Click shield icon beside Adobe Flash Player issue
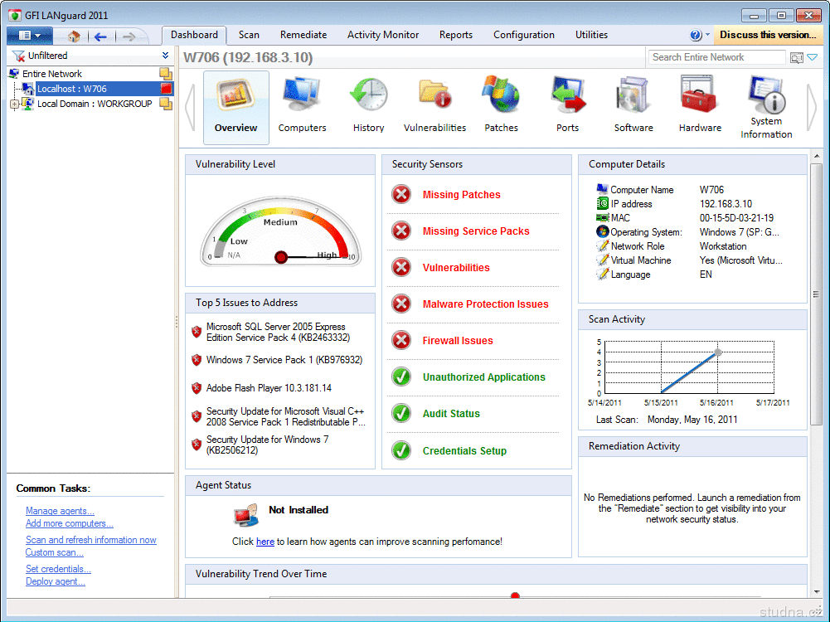 (x=197, y=388)
